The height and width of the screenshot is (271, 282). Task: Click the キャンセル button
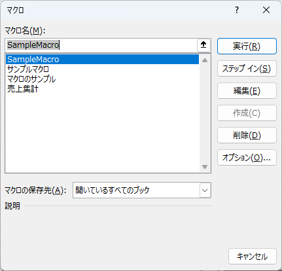click(x=253, y=257)
